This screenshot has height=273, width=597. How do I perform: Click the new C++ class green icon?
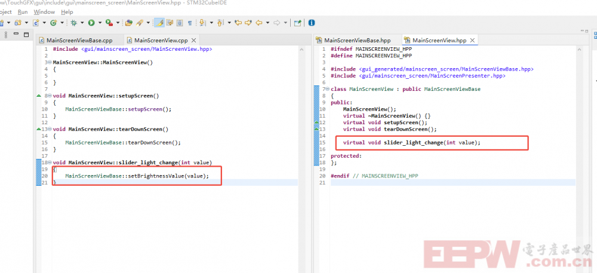[53, 23]
